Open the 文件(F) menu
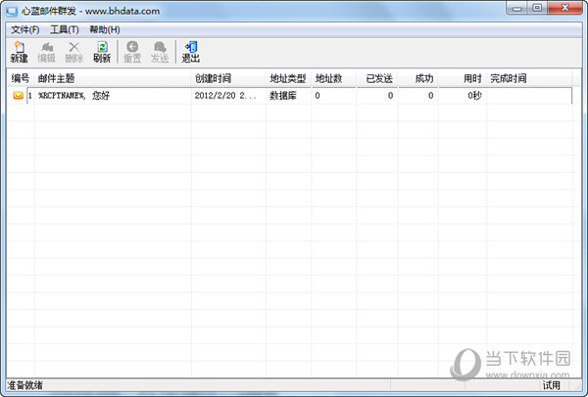 tap(25, 29)
